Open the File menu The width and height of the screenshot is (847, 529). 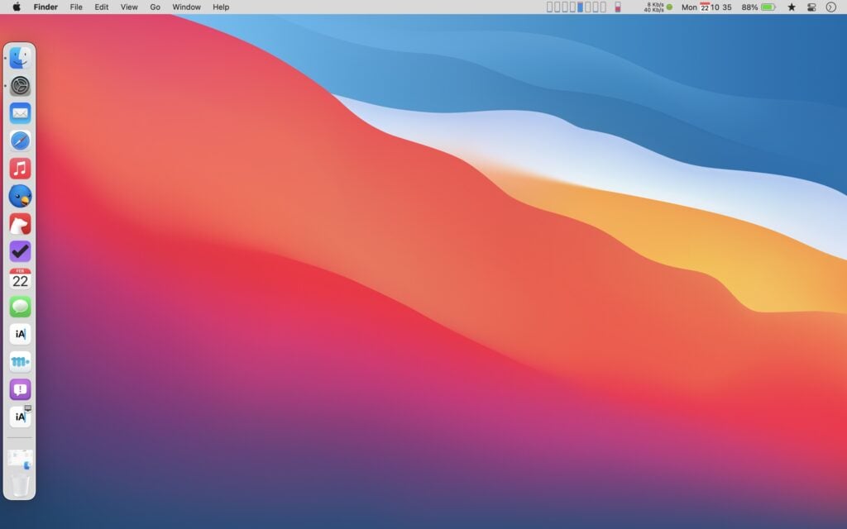point(76,7)
